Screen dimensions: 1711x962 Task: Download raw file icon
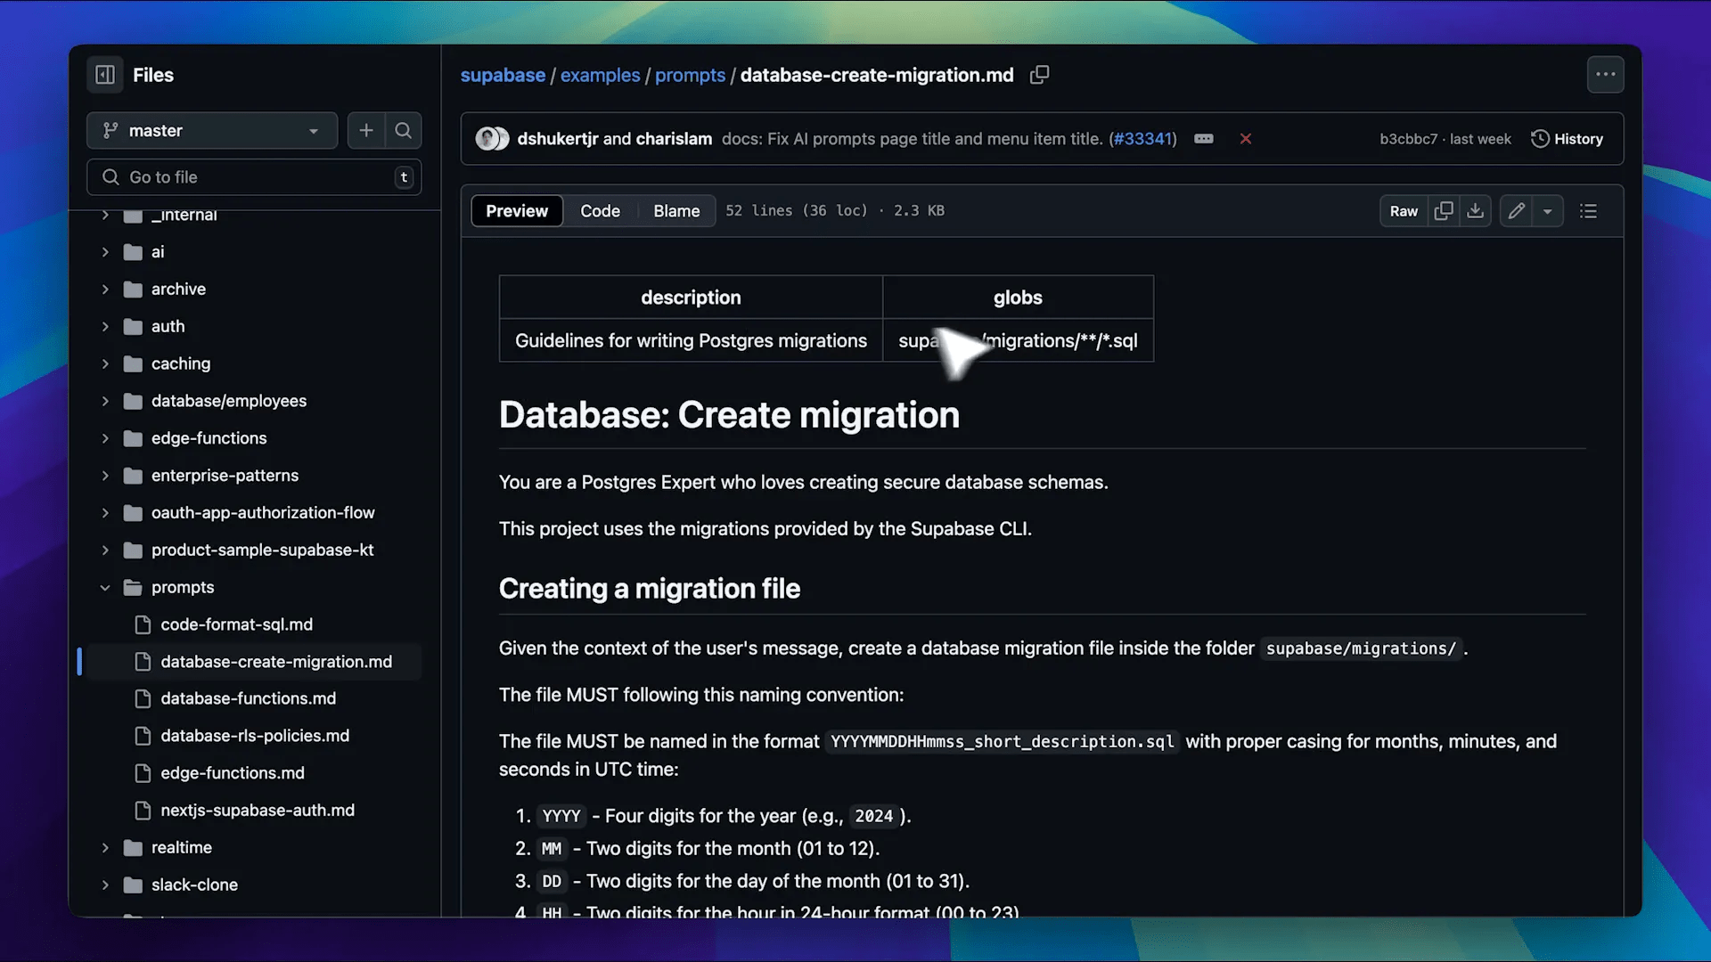pos(1476,211)
